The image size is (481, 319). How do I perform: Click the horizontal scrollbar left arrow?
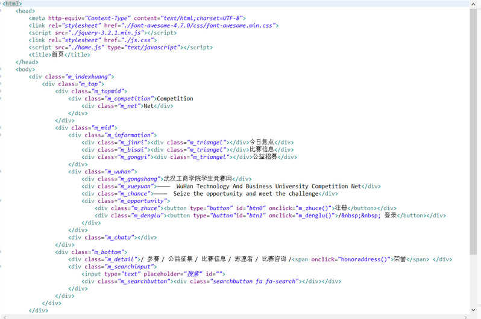[4, 317]
